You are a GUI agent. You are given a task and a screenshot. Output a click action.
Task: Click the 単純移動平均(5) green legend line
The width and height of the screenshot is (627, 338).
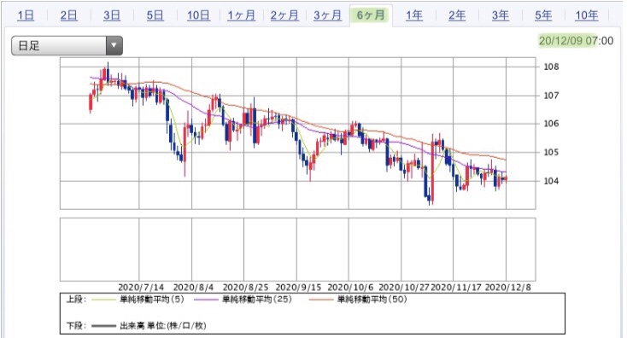click(x=103, y=300)
